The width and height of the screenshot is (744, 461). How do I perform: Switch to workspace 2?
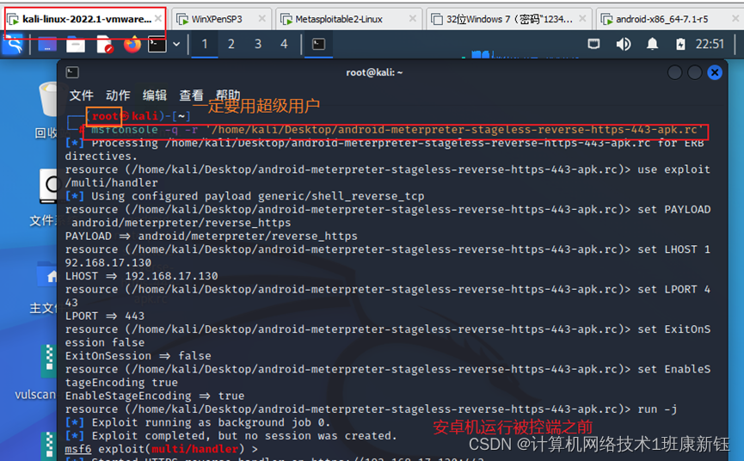click(231, 45)
